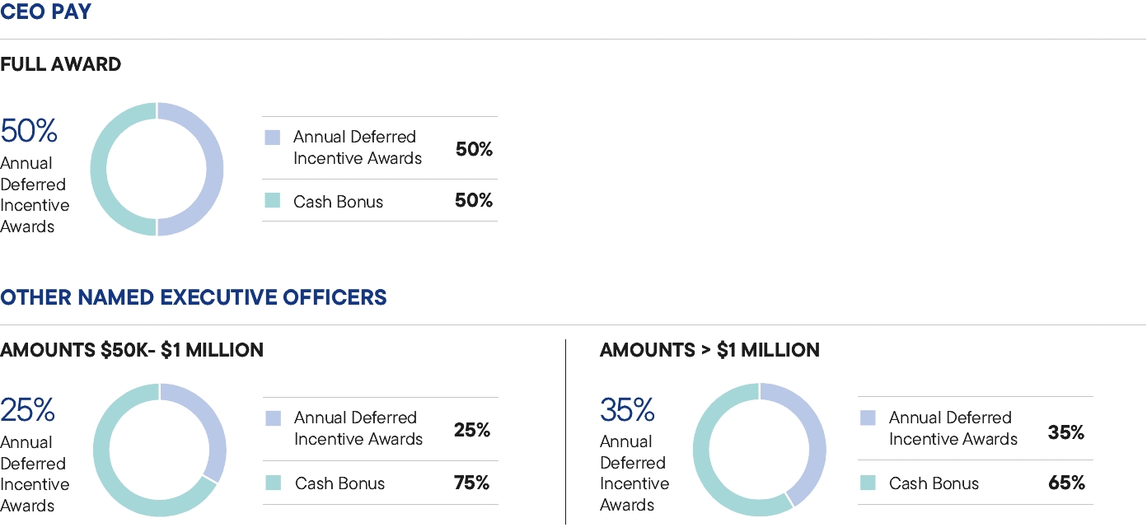Select the Other Named Executive Officers heading
Viewport: 1147px width, 532px height.
[x=194, y=297]
